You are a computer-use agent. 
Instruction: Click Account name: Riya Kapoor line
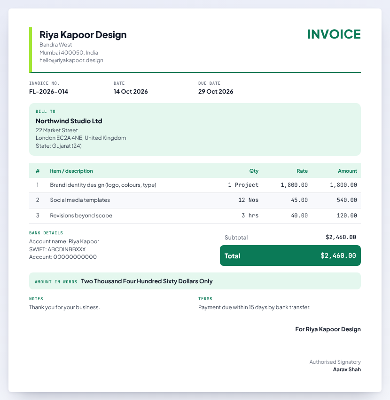[x=64, y=241]
